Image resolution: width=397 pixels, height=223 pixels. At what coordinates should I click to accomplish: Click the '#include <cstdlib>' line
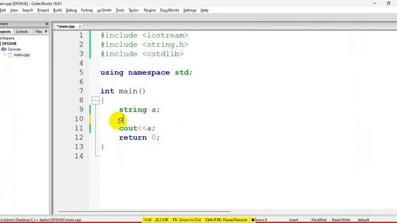tap(142, 54)
